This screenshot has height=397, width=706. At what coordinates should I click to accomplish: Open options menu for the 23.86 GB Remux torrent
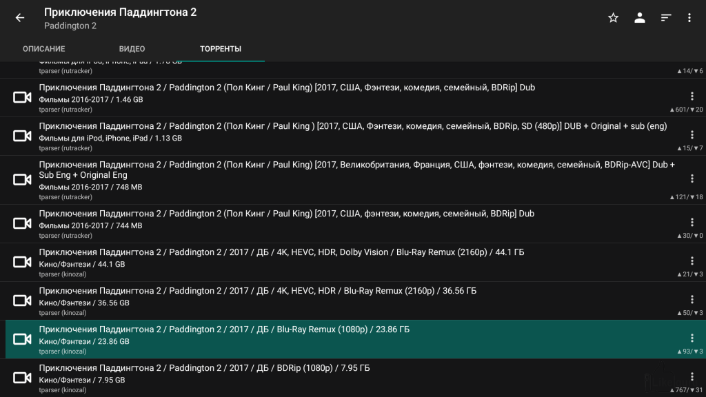tap(692, 338)
